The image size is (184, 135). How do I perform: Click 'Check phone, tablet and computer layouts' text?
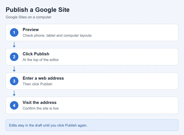click(57, 36)
